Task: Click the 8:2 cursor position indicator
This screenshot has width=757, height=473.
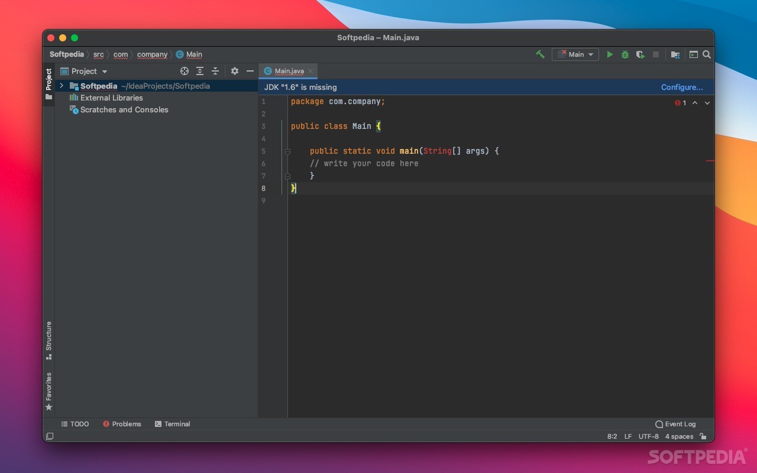Action: pos(612,436)
